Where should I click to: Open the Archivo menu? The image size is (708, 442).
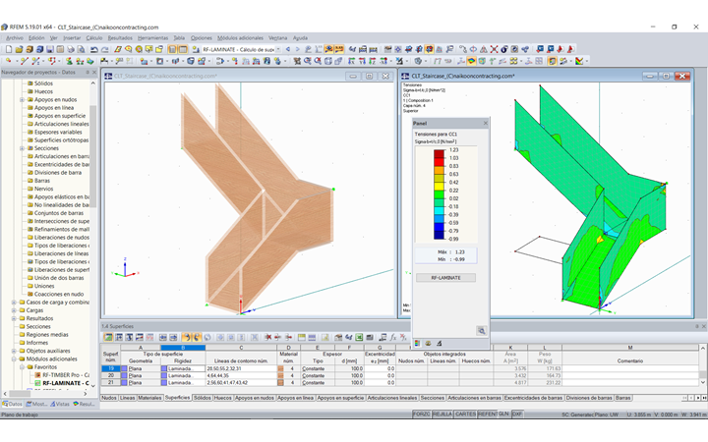(15, 38)
